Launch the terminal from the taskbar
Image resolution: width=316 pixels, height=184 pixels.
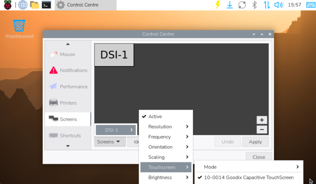pos(46,5)
